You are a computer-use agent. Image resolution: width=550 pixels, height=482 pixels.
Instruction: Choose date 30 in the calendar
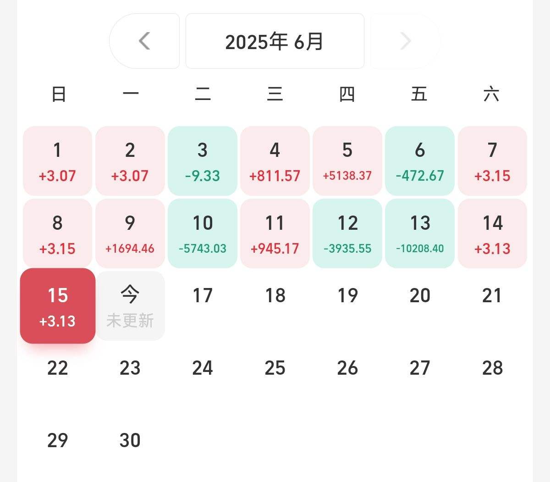pyautogui.click(x=130, y=441)
